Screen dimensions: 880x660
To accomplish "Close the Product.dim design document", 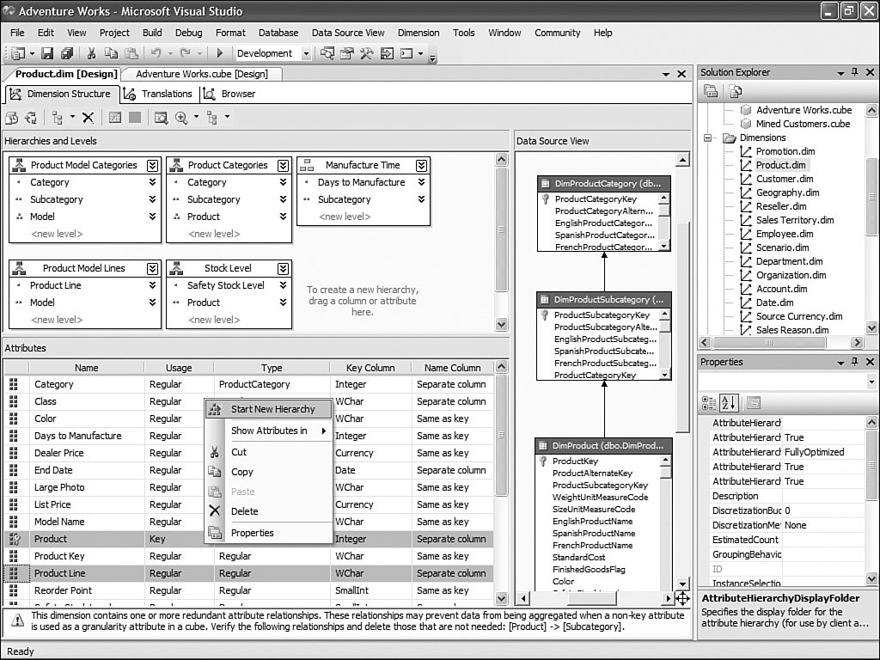I will pyautogui.click(x=681, y=74).
